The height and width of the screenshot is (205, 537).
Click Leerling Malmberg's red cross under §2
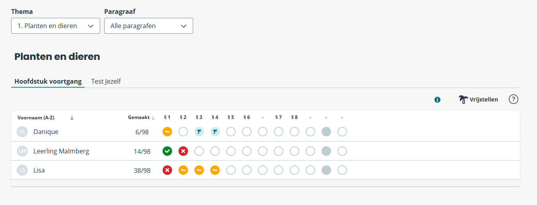(183, 151)
